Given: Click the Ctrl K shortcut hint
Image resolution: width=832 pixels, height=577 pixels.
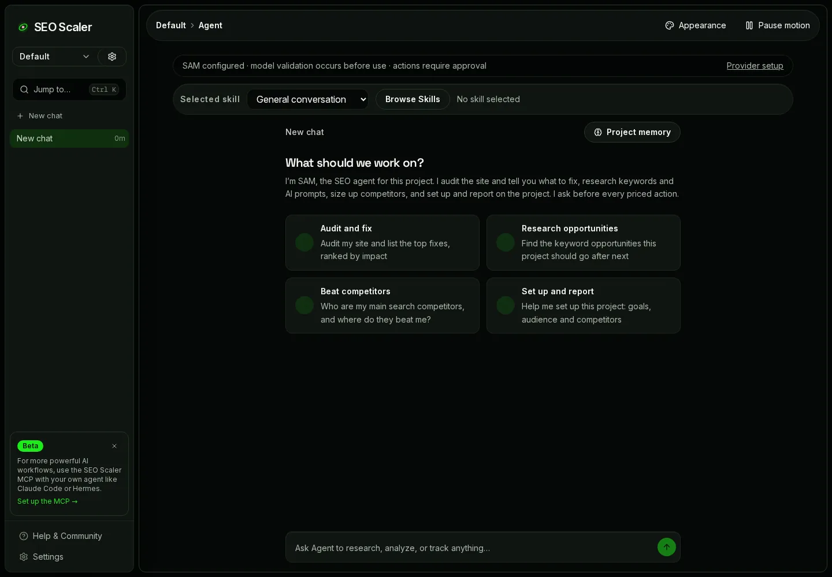Looking at the screenshot, I should [x=104, y=89].
